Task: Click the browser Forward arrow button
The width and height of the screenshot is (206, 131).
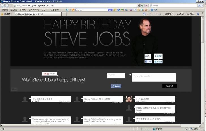Action: (7, 6)
